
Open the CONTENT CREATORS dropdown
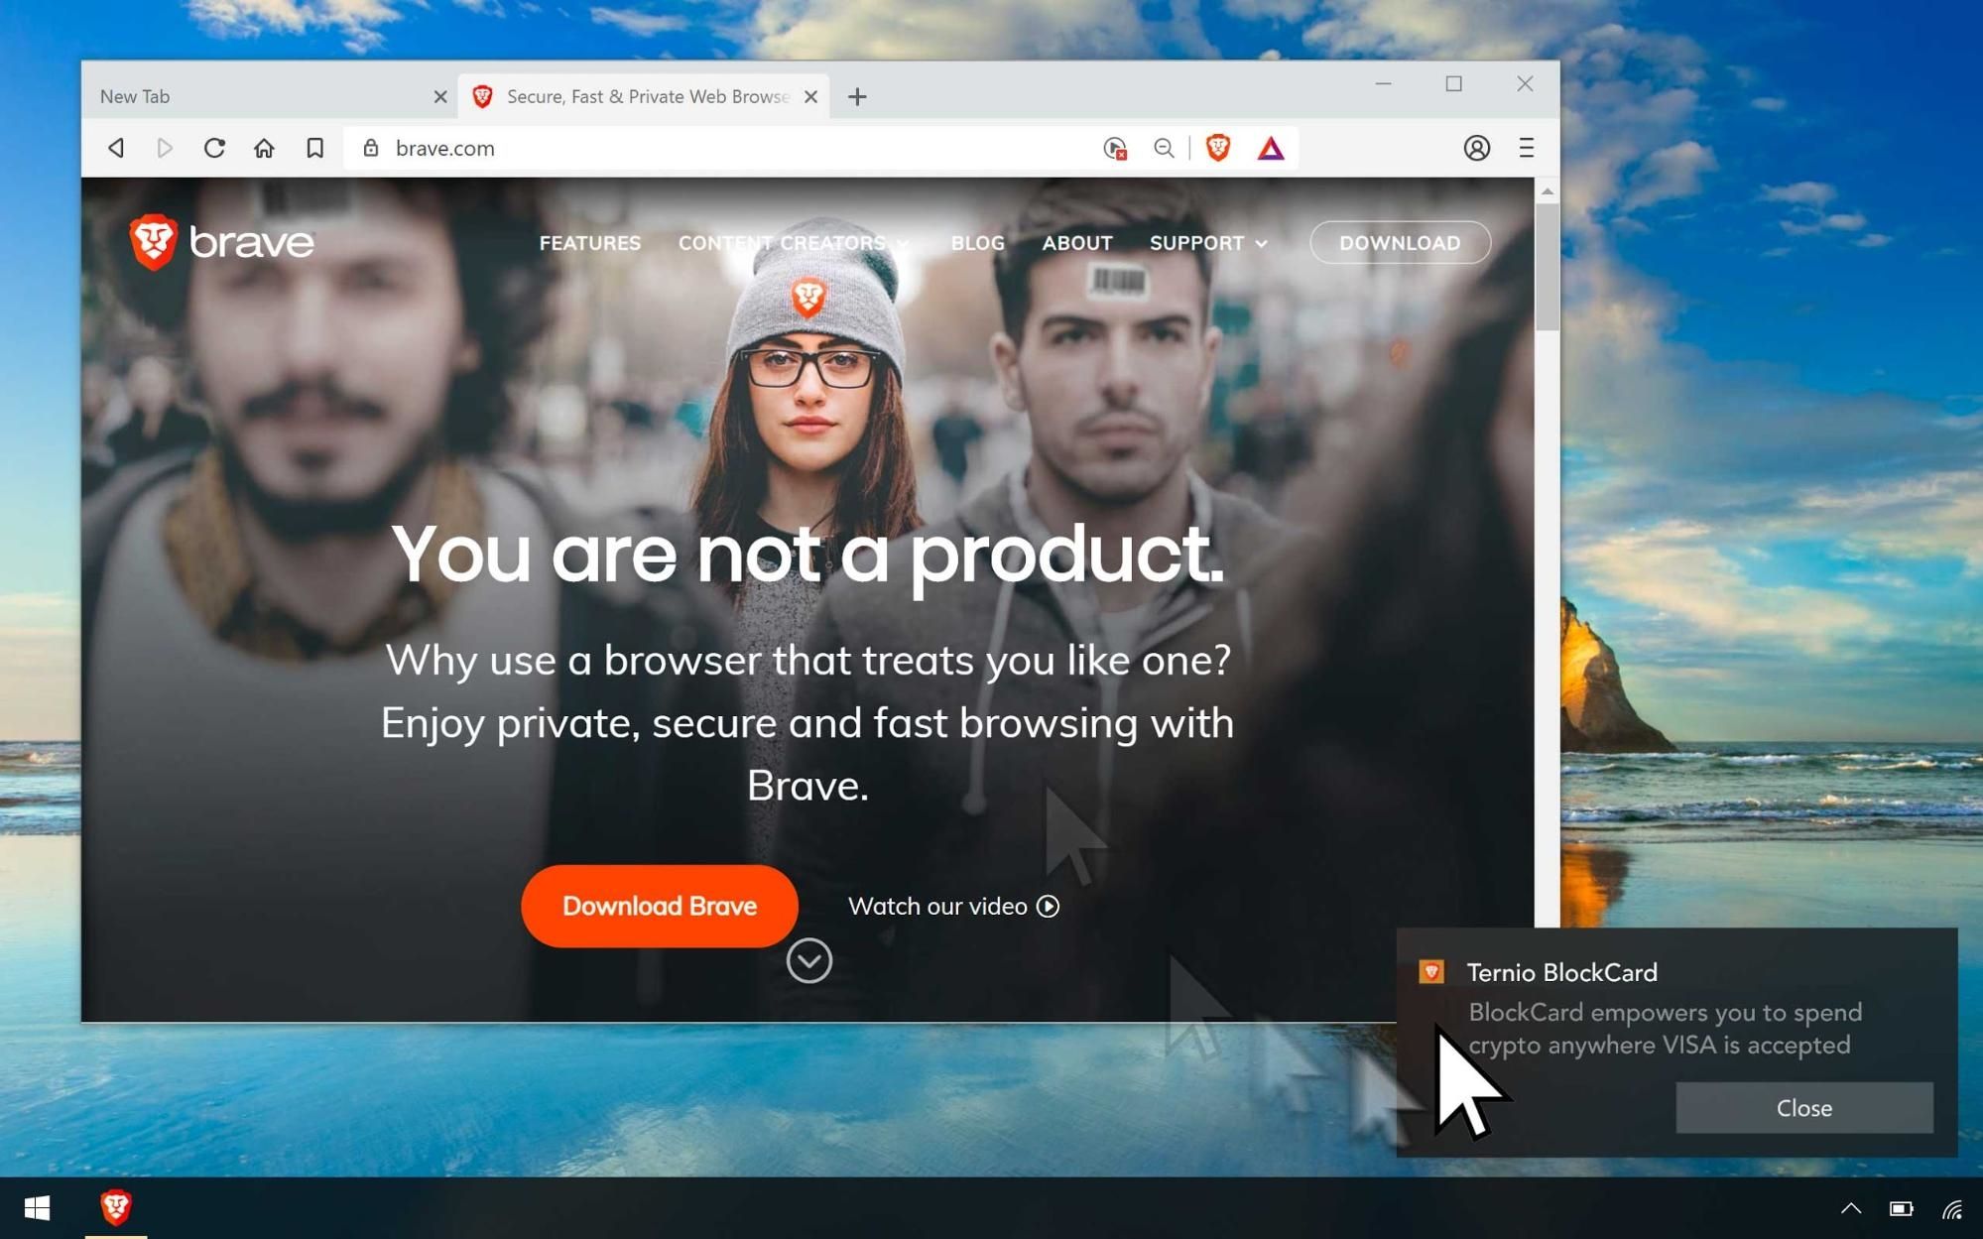(x=783, y=242)
